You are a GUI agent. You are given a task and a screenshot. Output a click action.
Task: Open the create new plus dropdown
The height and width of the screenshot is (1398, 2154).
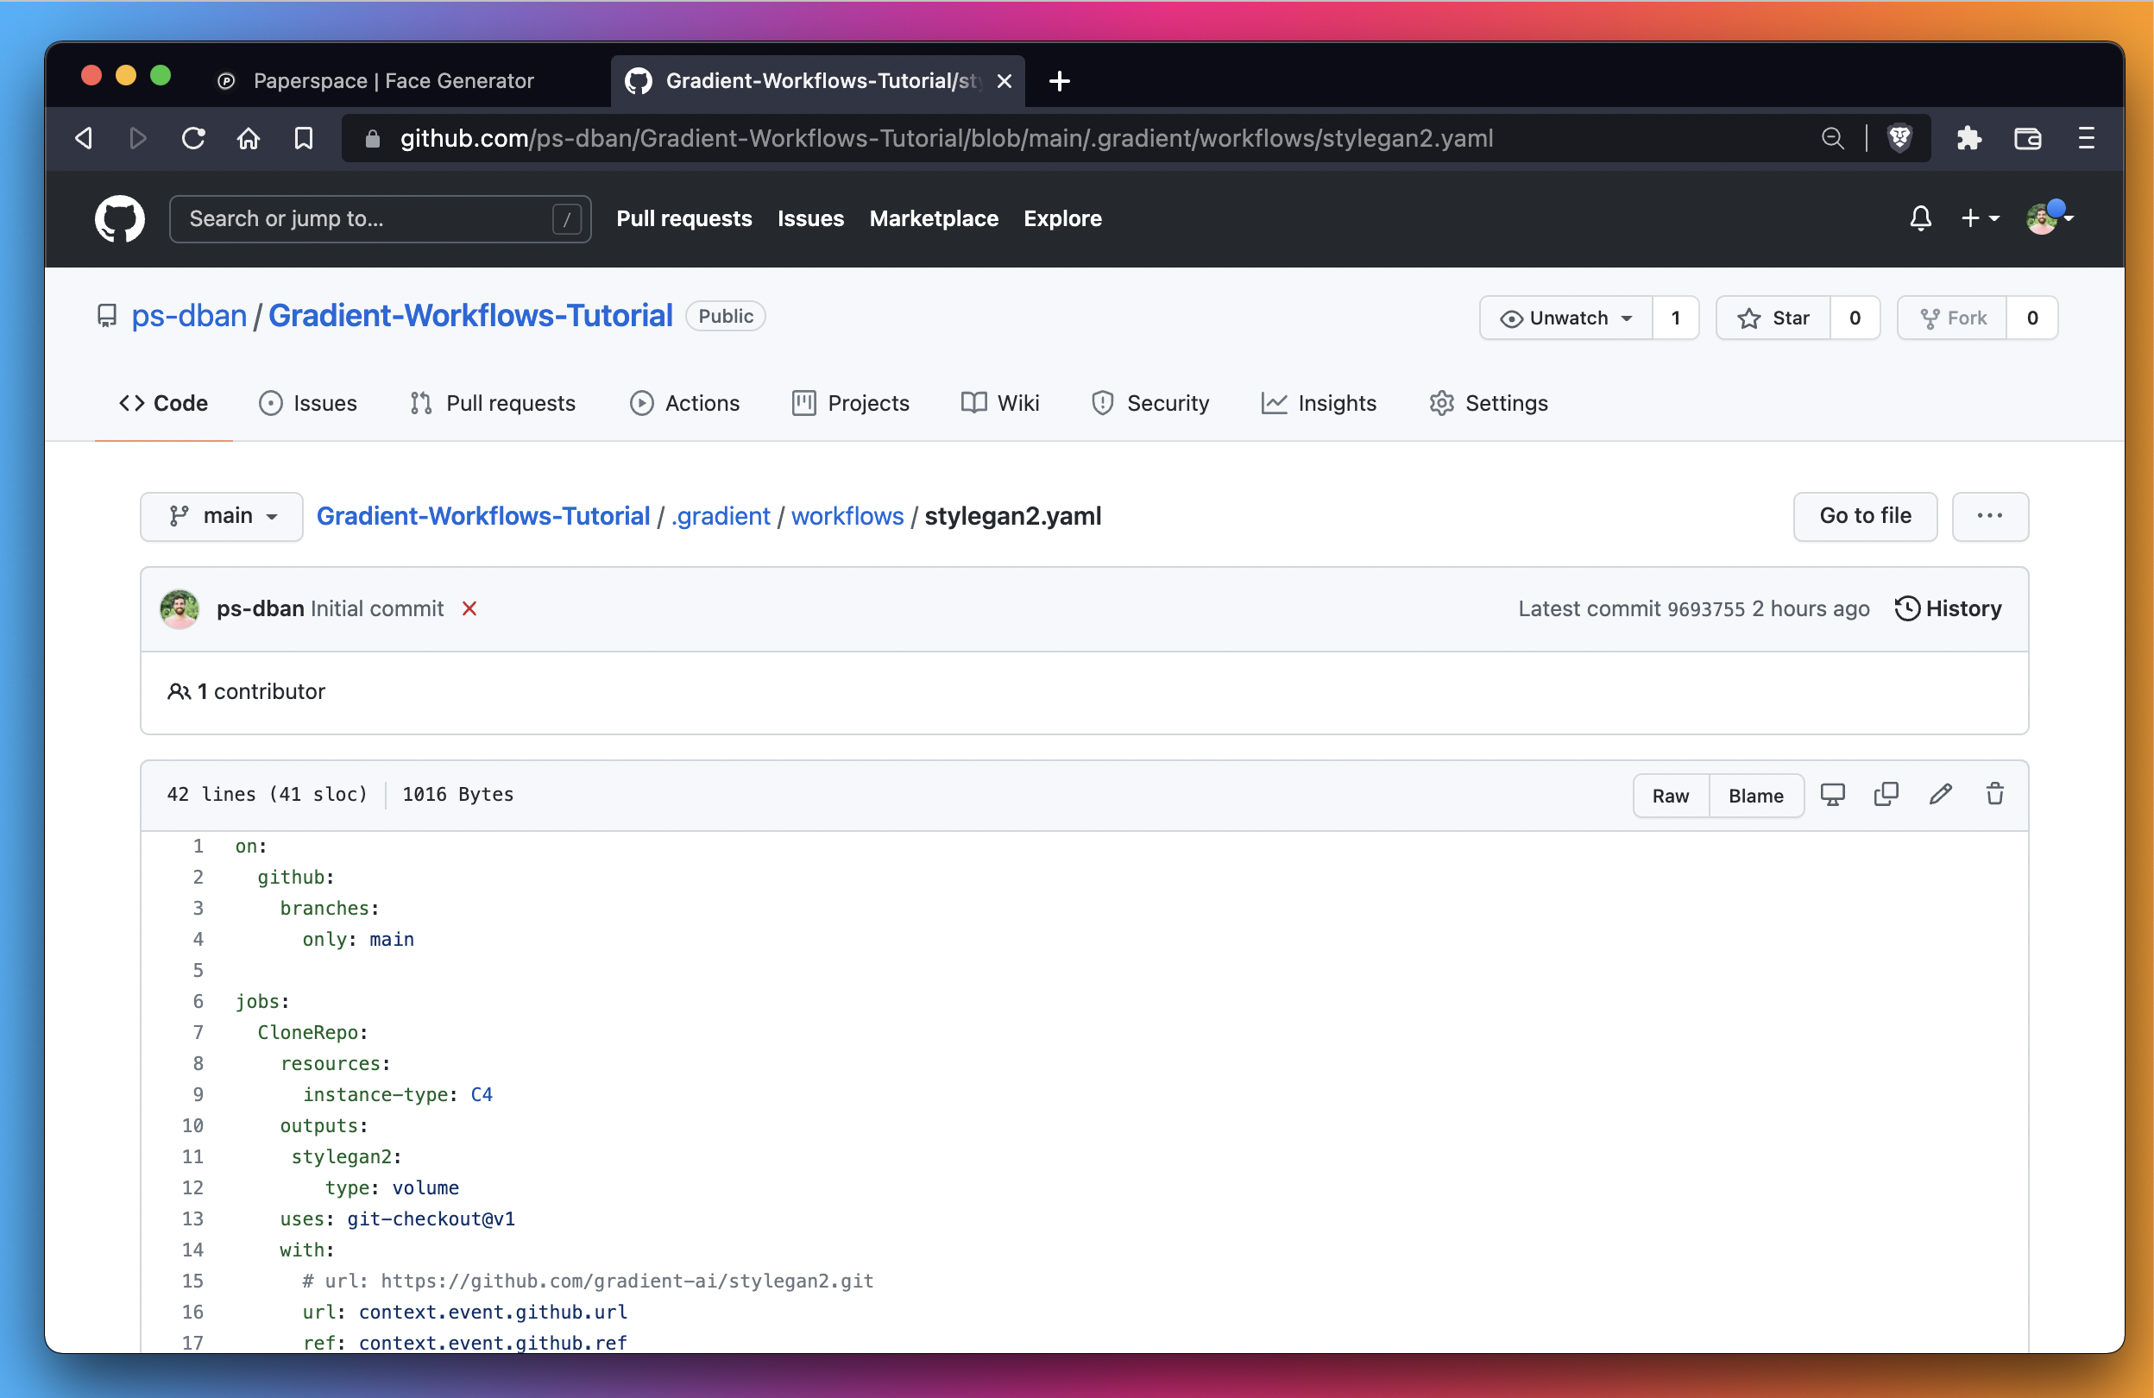[x=1980, y=218]
